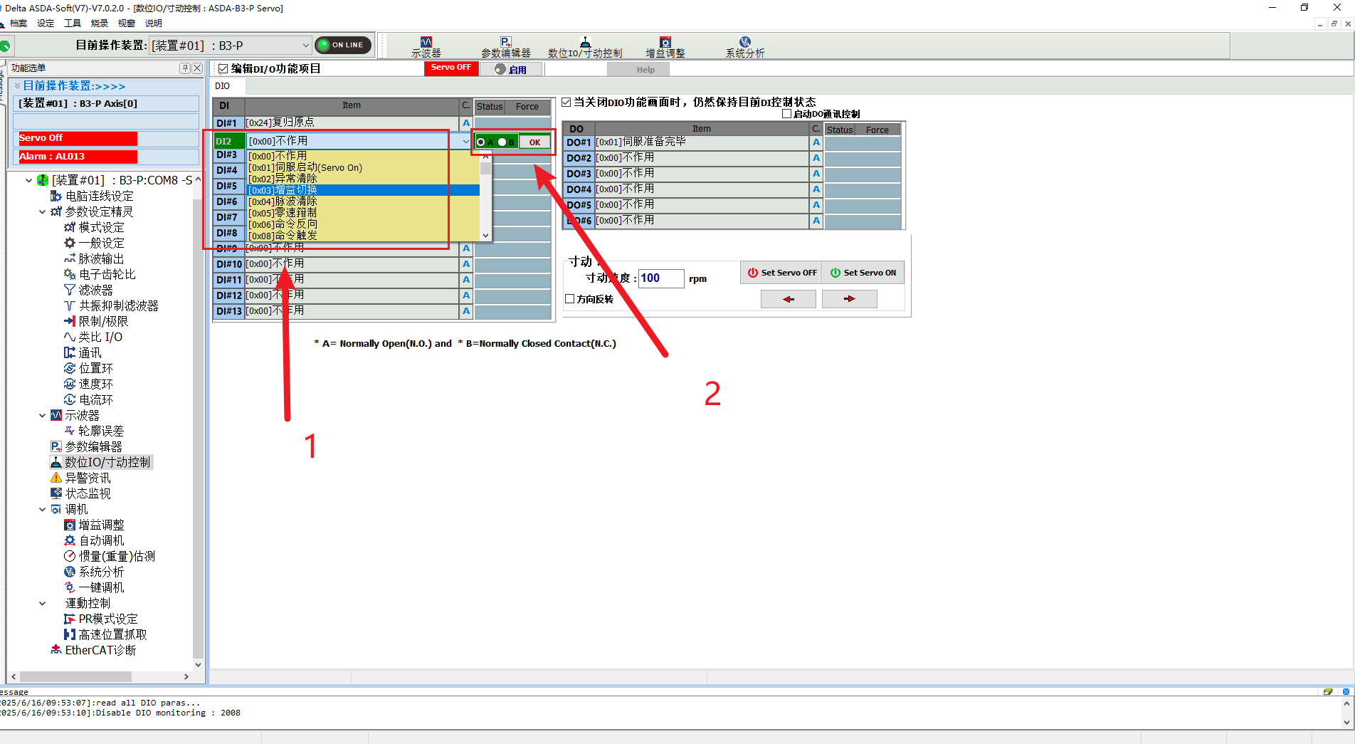Click the jog speed rpm input field
This screenshot has width=1355, height=744.
[660, 278]
